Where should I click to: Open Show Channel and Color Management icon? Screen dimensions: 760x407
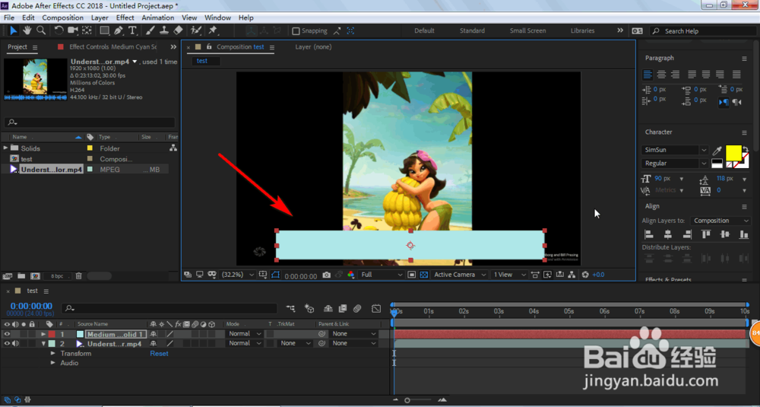click(x=350, y=275)
